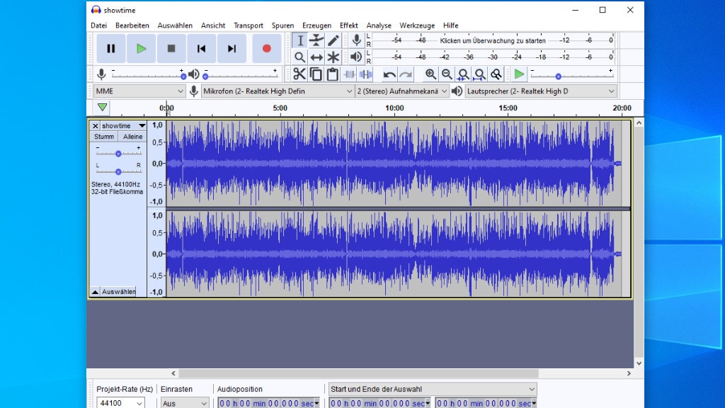The width and height of the screenshot is (725, 408).
Task: Open the Analyse menu
Action: tap(379, 25)
